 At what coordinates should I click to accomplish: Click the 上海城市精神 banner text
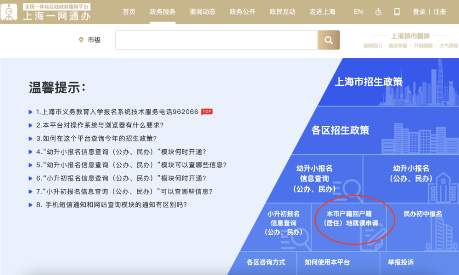tap(410, 36)
